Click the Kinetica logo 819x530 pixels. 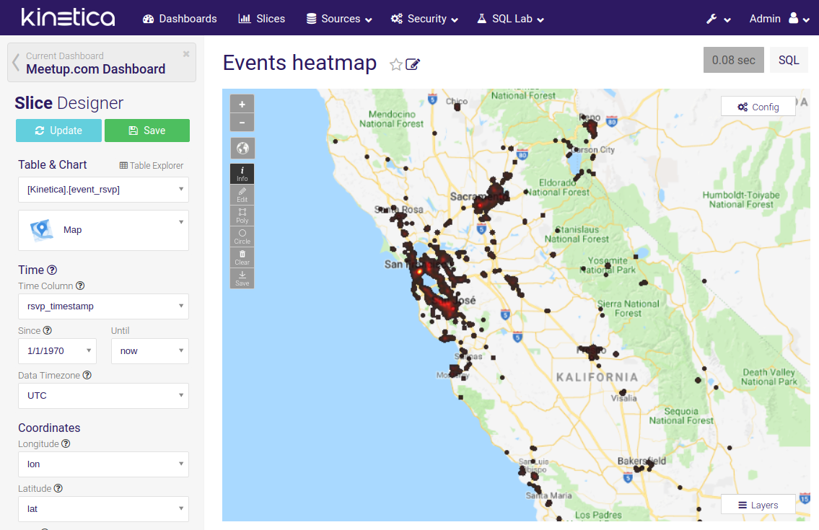click(x=68, y=17)
